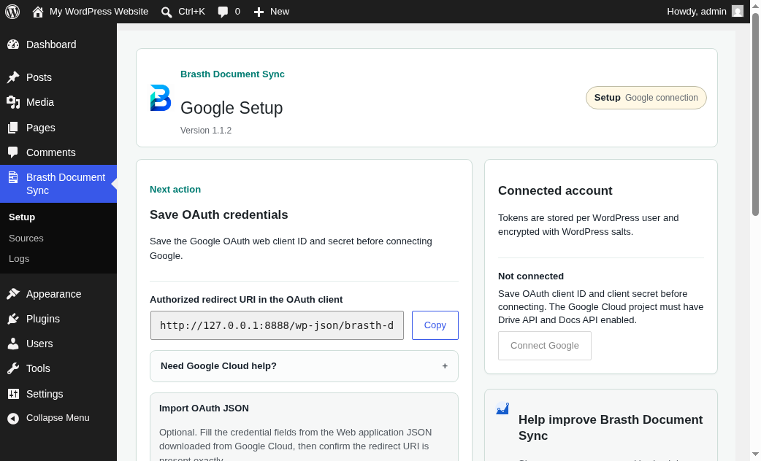Open the New content menu
Screen dimensions: 761x461
pyautogui.click(x=271, y=12)
